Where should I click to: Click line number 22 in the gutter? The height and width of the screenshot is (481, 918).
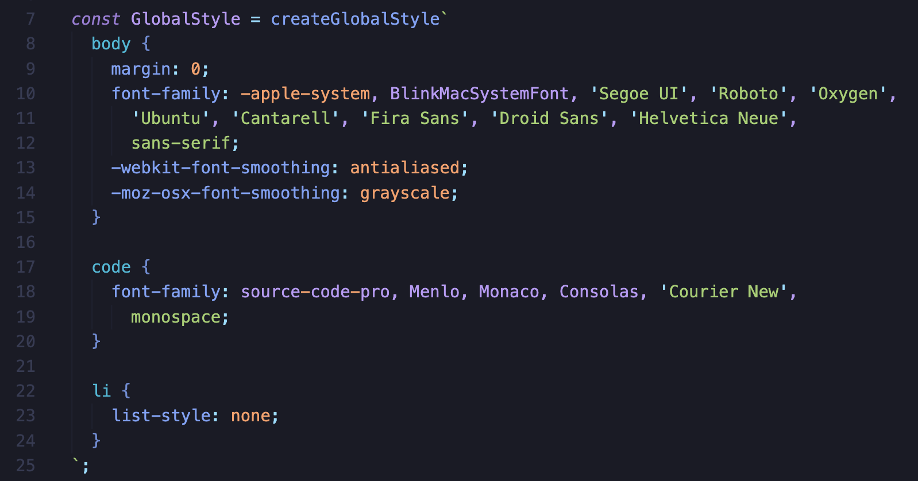(x=26, y=391)
